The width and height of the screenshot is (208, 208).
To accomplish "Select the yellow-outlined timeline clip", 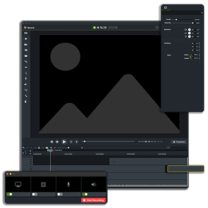I will coord(186,168).
